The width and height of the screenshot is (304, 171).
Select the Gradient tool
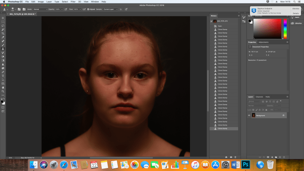3,60
